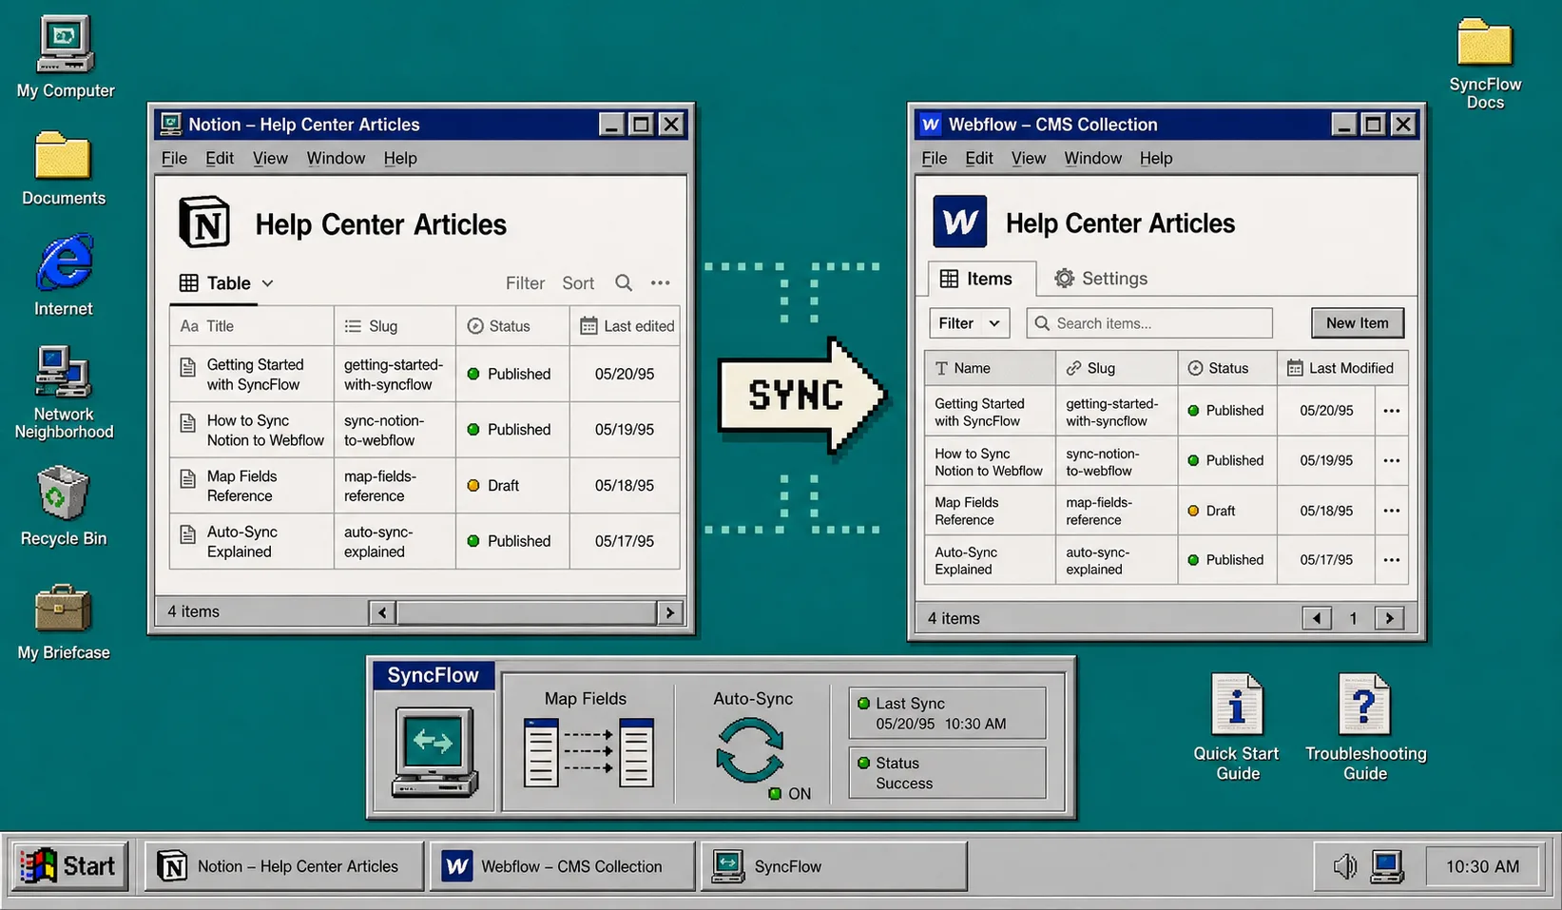The image size is (1562, 910).
Task: Open the Map Fields diagram icon
Action: [x=588, y=752]
